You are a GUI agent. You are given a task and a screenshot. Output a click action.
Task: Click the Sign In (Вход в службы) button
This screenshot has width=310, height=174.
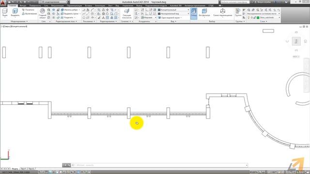click(263, 2)
